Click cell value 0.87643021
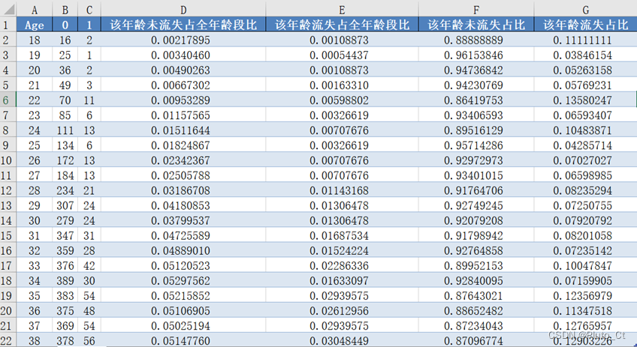The height and width of the screenshot is (347, 637). tap(476, 295)
